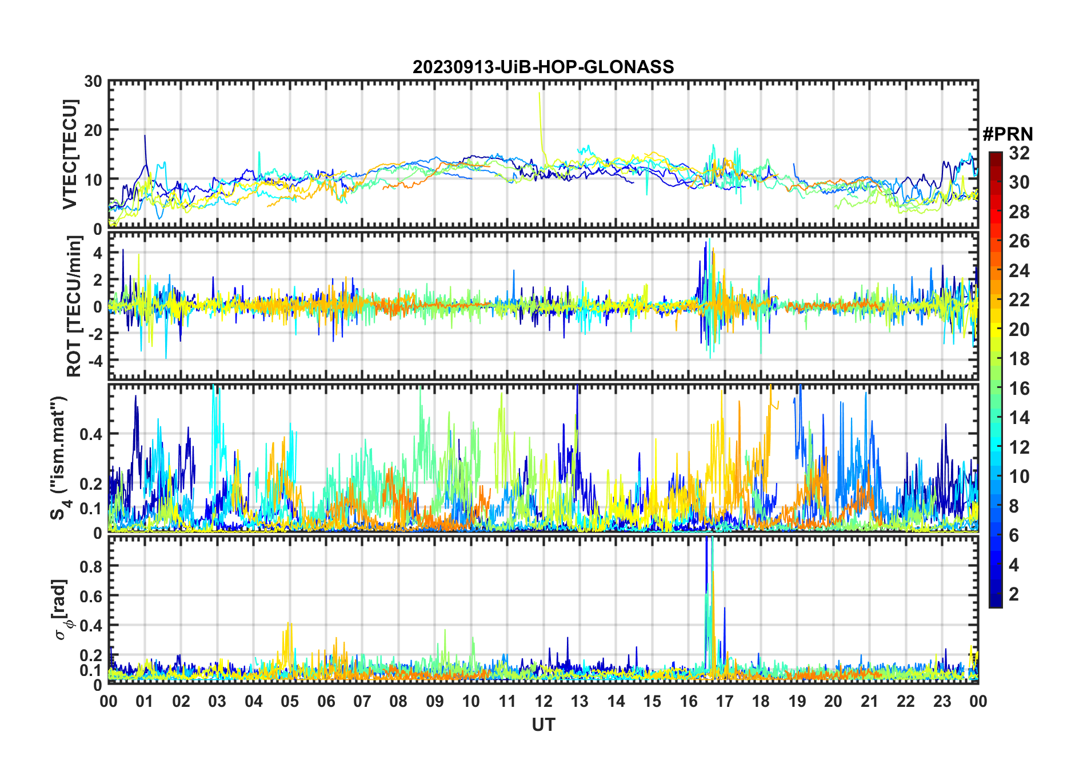Click the plot title 20230913-UiB-HOP-GLONASS
1087x760 pixels.
pyautogui.click(x=543, y=67)
